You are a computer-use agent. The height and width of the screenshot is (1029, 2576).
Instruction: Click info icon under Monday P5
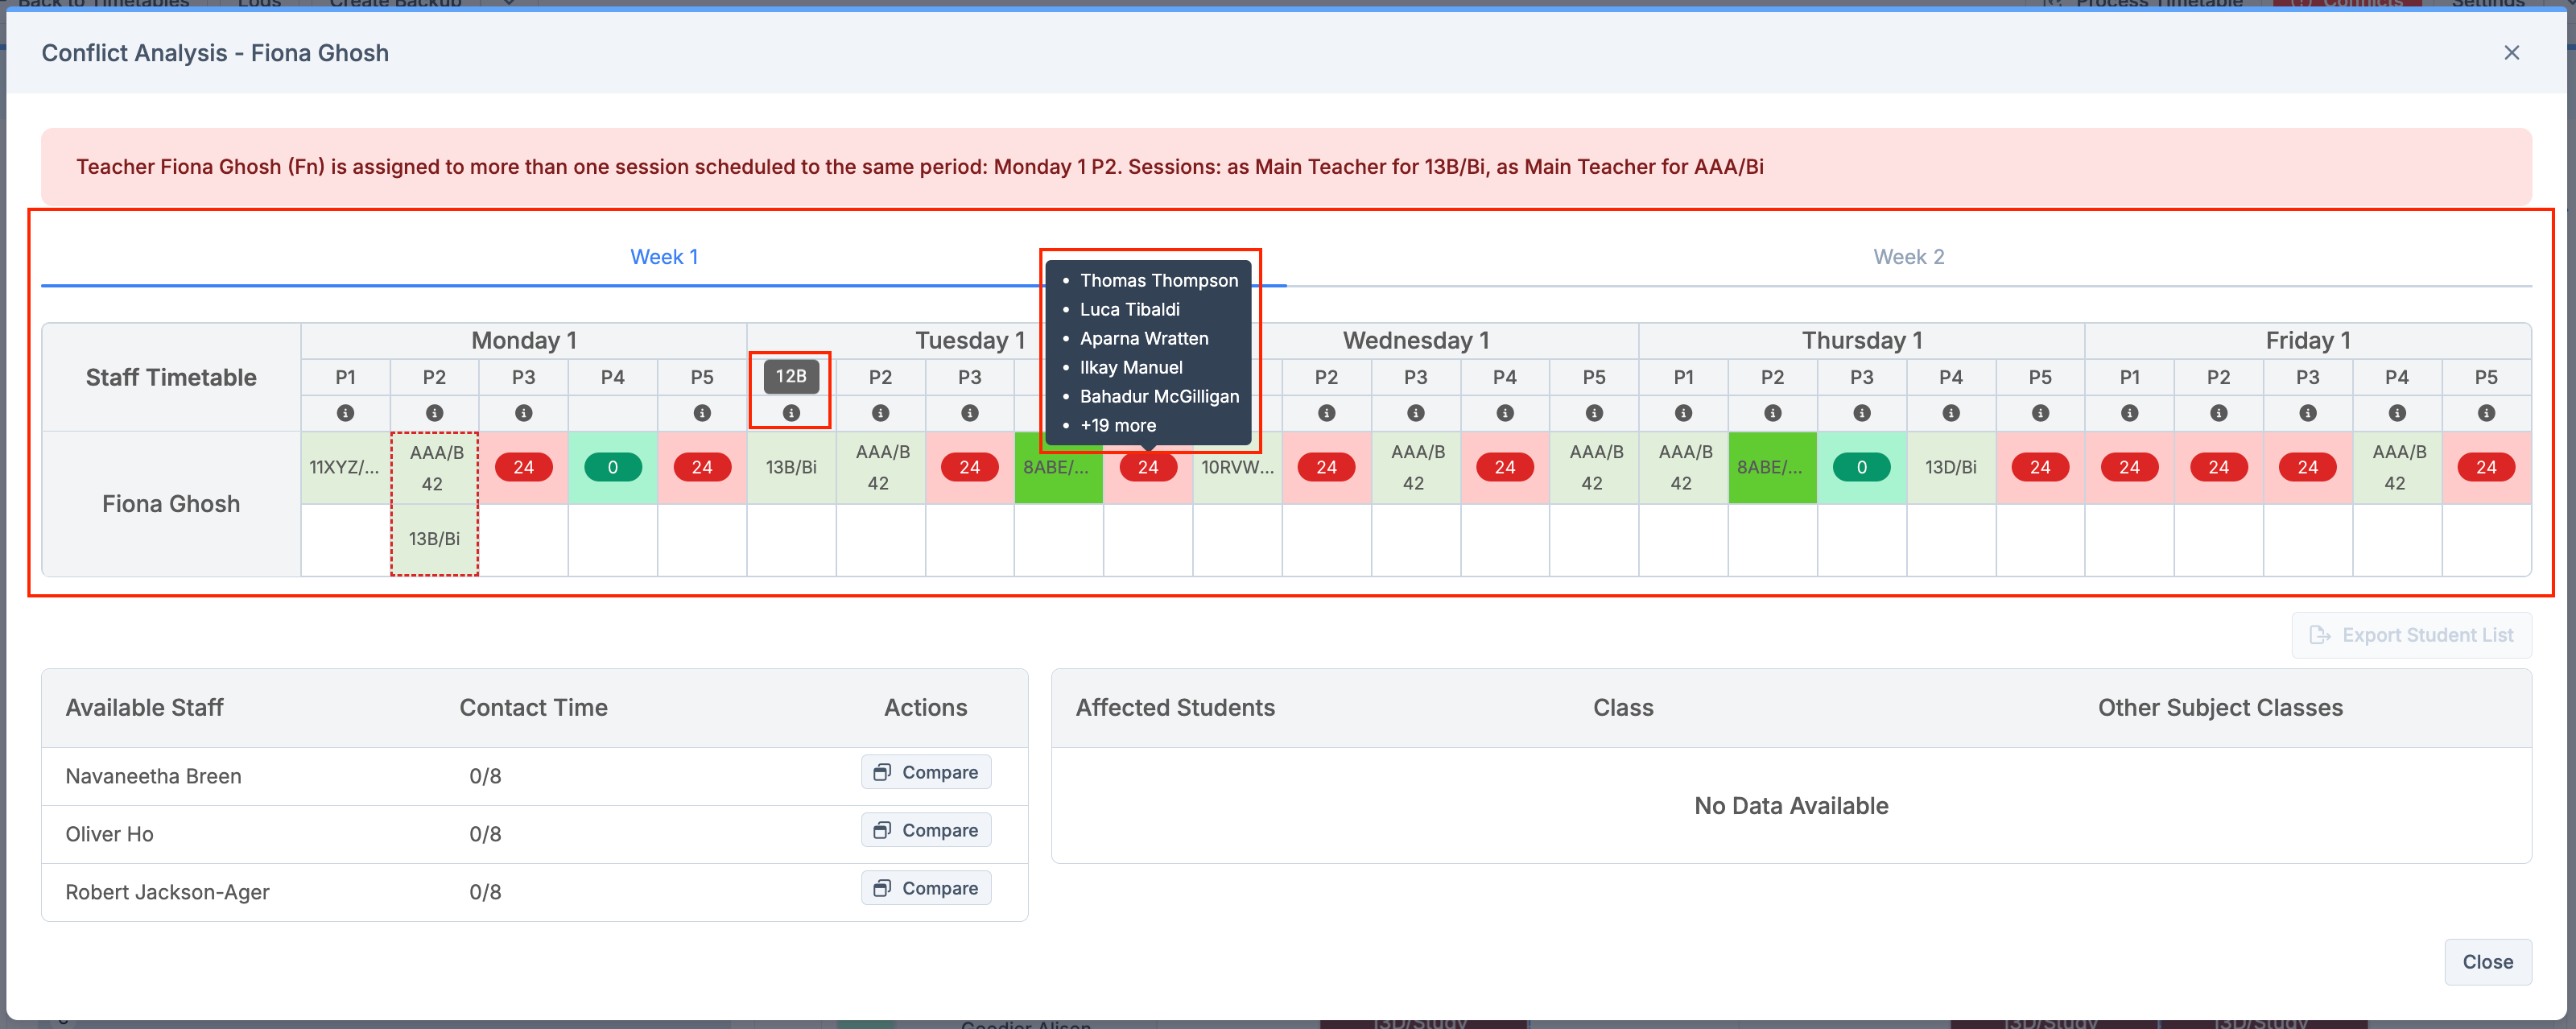702,413
